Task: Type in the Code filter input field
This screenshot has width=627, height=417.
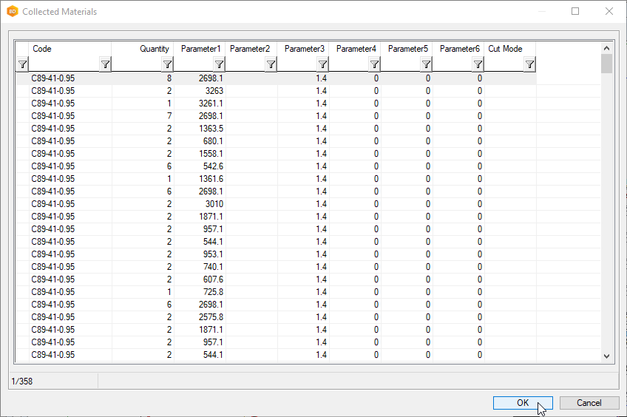Action: (64, 65)
